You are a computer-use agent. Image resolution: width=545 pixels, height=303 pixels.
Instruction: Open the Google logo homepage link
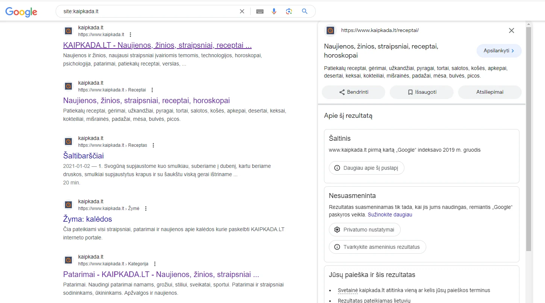[21, 12]
